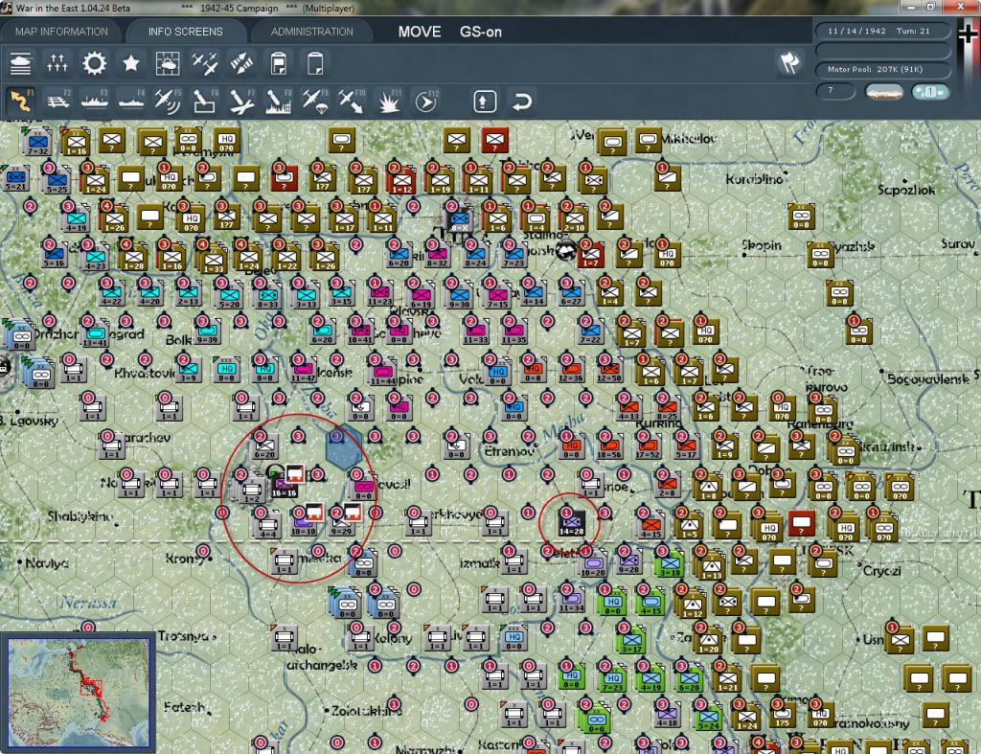Click the weather condition pill indicator
The width and height of the screenshot is (981, 754).
[884, 92]
